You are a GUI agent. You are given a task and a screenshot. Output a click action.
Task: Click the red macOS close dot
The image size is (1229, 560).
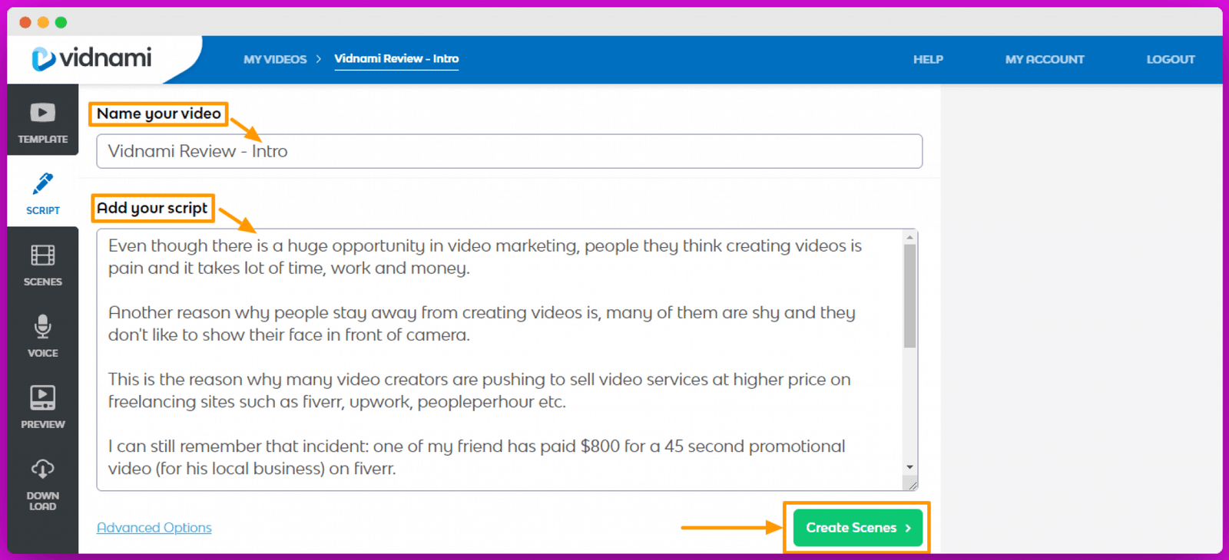pyautogui.click(x=25, y=22)
